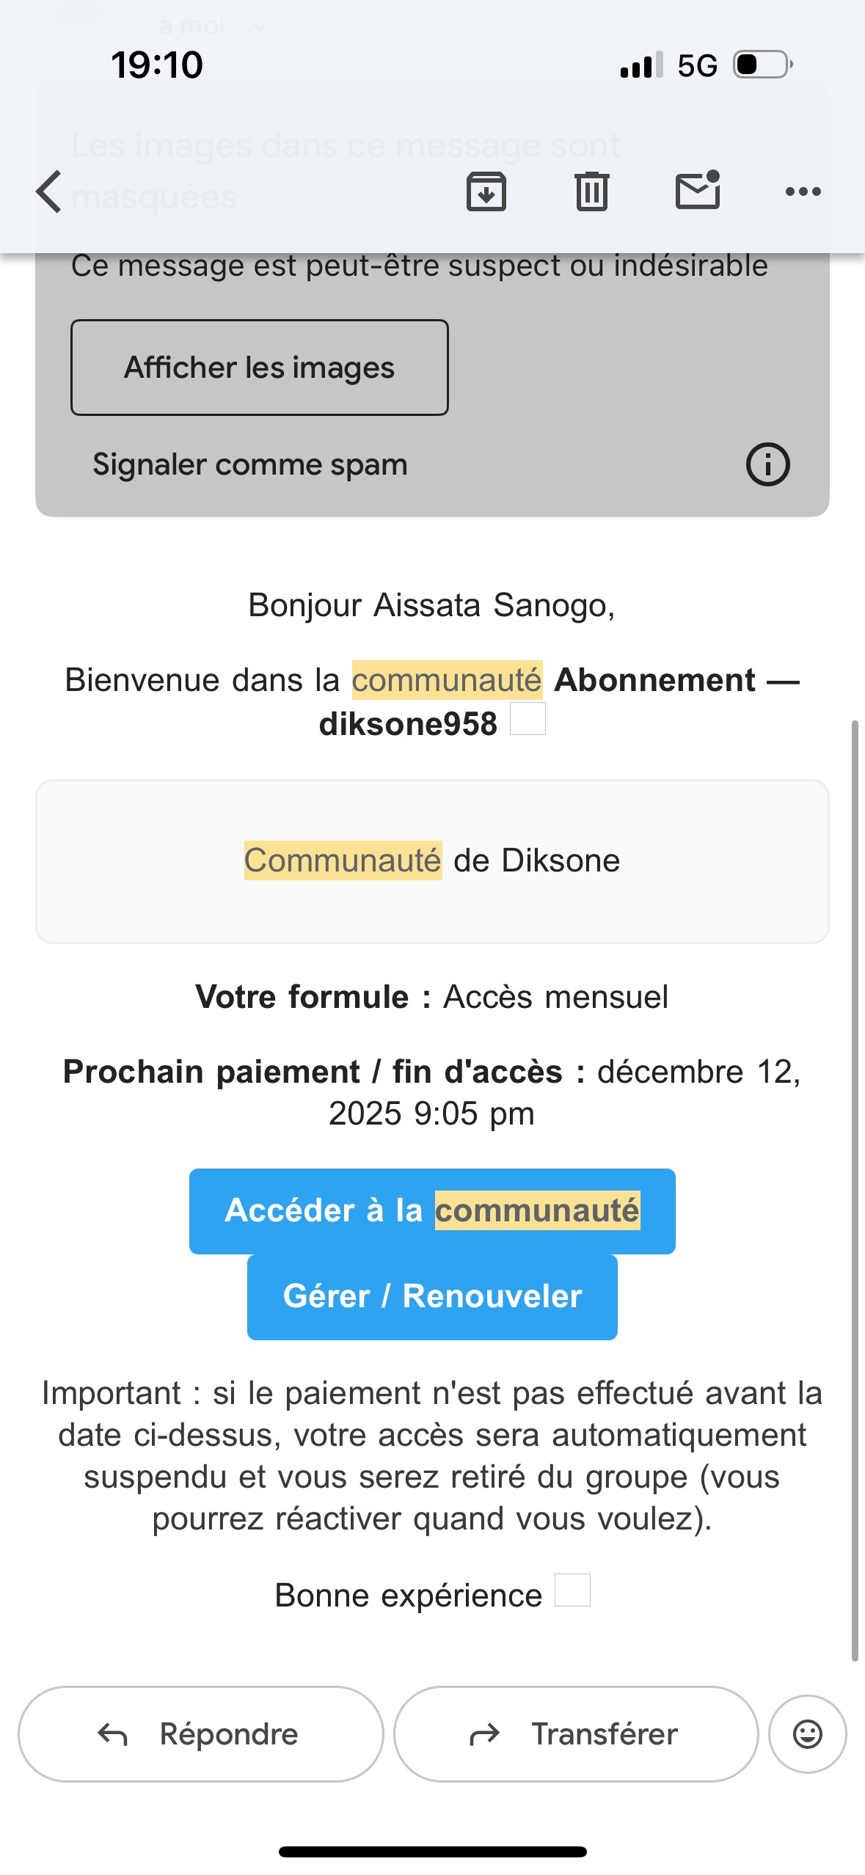This screenshot has height=1875, width=865.
Task: Open "Accéder à la communauté" button
Action: point(432,1210)
